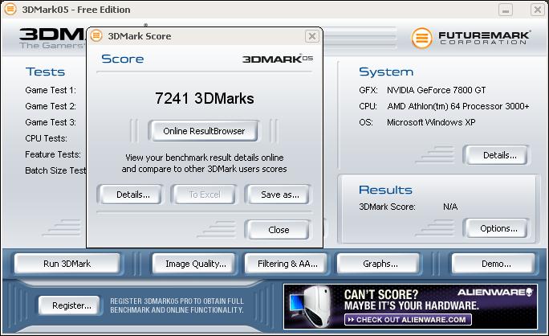
Task: Click the Score heading in dialog
Action: pyautogui.click(x=123, y=59)
